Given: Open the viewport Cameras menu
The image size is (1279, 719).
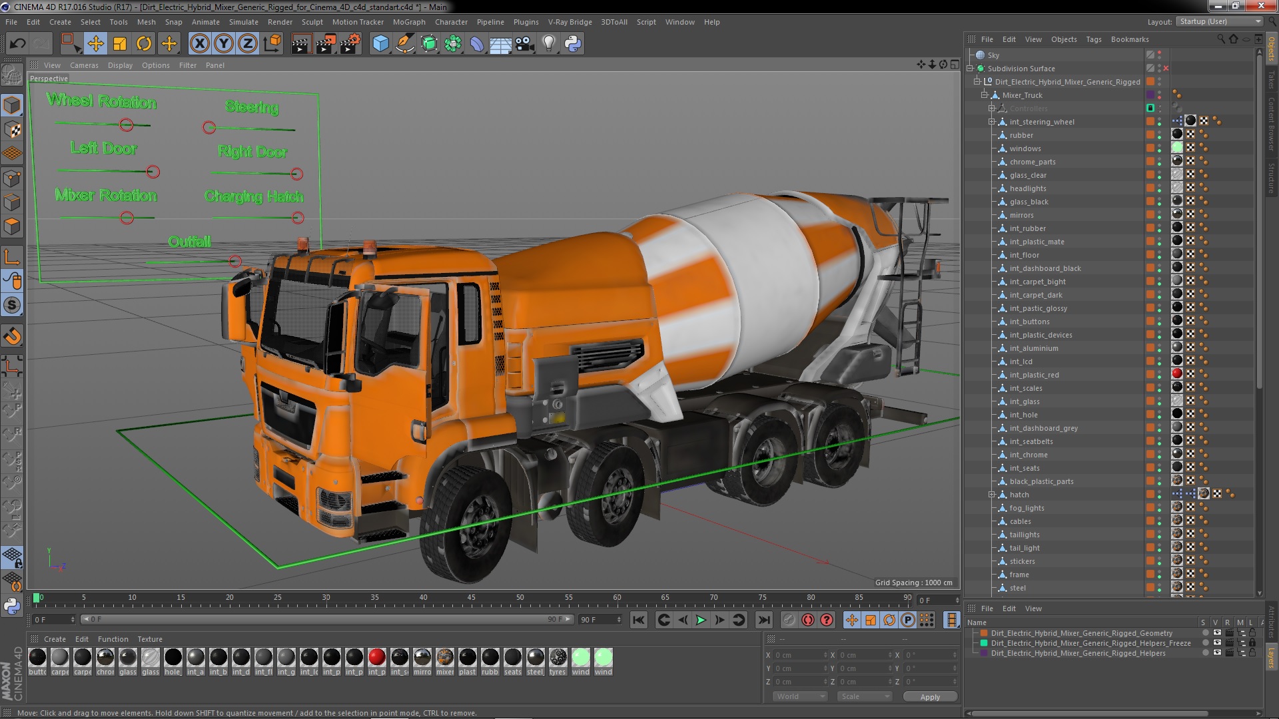Looking at the screenshot, I should pos(84,65).
